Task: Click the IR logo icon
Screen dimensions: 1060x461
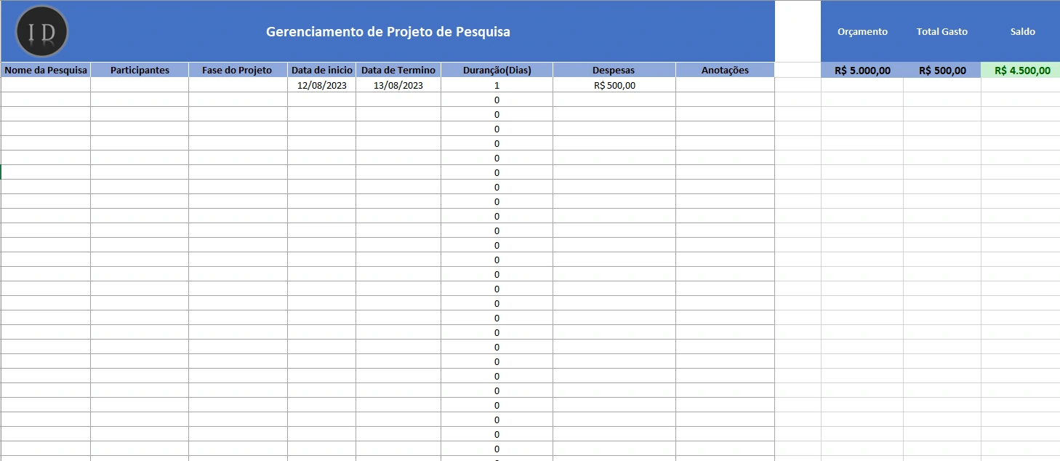Action: point(41,31)
